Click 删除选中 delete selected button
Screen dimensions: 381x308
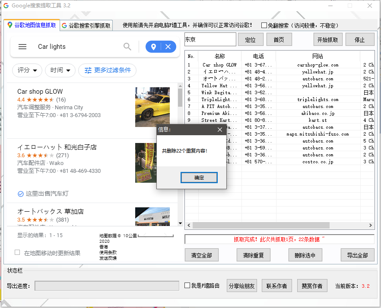[x=305, y=255]
